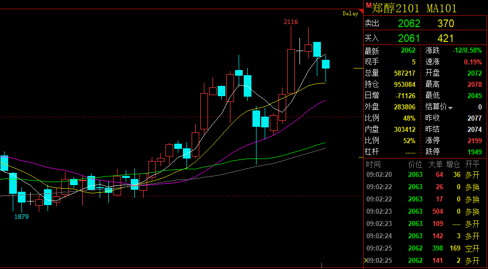Click the 杠杆 leverage dashes field
This screenshot has height=269, width=488.
point(410,152)
